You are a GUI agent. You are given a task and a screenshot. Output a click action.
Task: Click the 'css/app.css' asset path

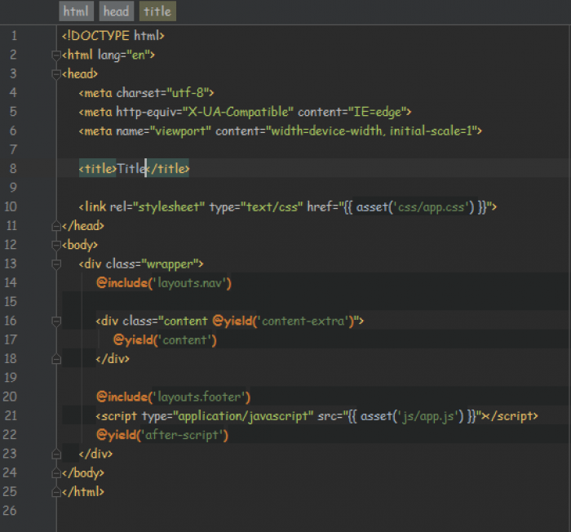(431, 207)
